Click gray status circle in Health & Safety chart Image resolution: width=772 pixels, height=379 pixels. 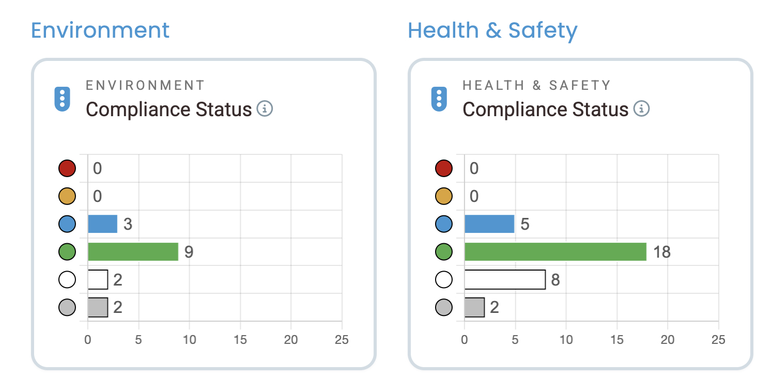[444, 308]
